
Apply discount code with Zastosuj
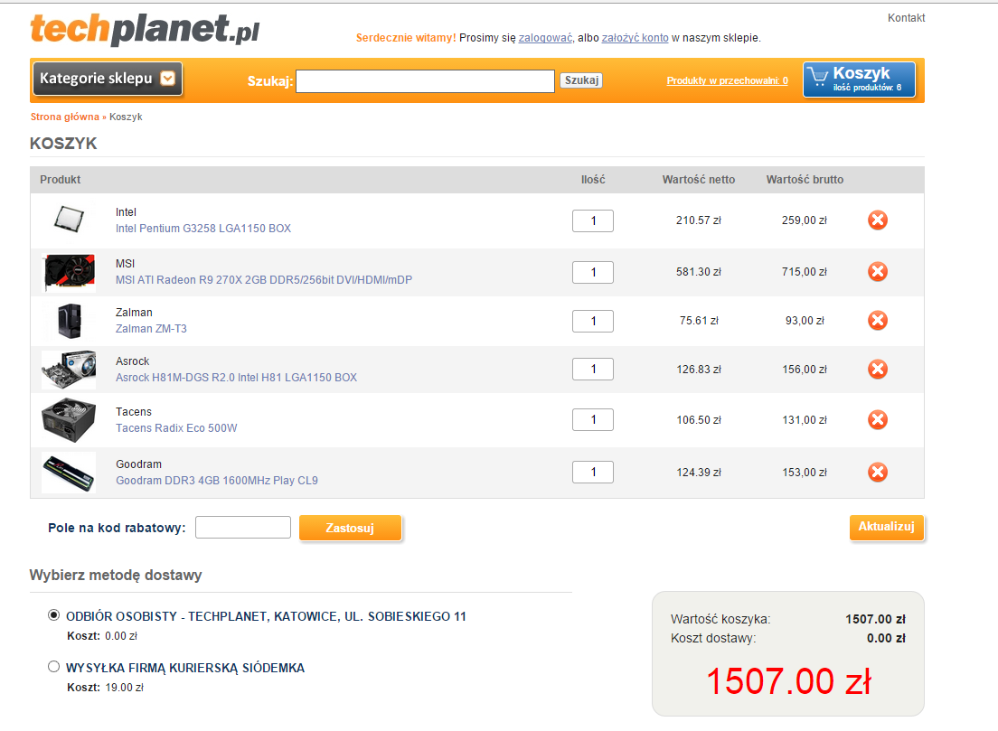point(350,528)
